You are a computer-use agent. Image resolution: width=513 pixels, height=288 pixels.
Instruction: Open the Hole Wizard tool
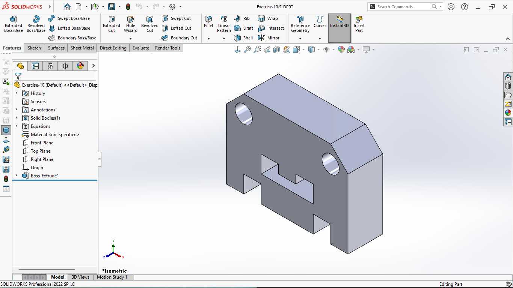pyautogui.click(x=131, y=24)
